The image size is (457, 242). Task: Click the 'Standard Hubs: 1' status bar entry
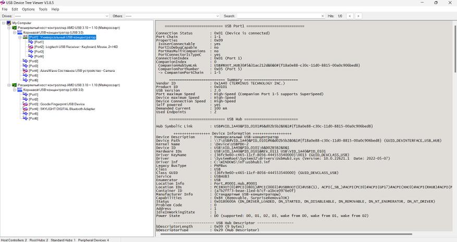pos(63,240)
